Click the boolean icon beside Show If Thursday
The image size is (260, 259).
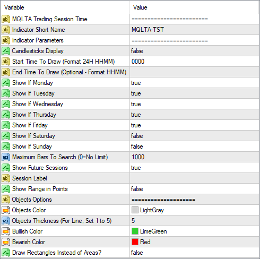click(6, 115)
